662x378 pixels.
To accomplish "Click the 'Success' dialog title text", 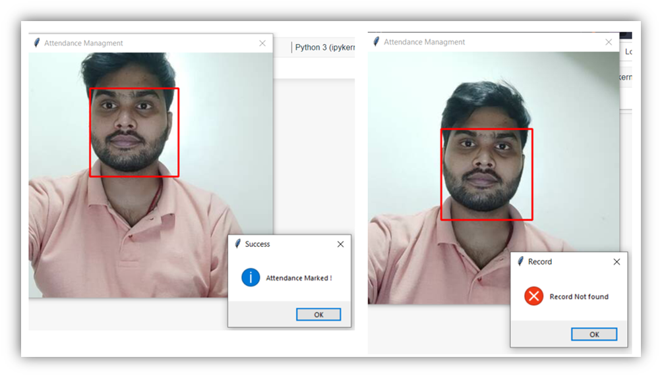I will click(x=257, y=244).
